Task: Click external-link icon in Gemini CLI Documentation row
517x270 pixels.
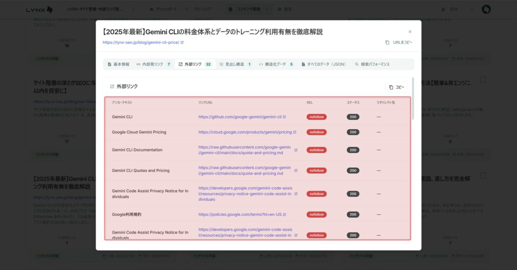Action: point(296,150)
